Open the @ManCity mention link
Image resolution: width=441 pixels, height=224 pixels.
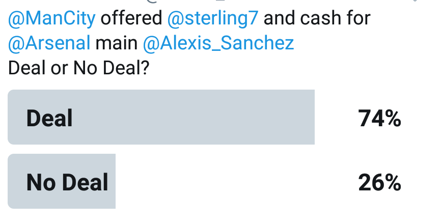(52, 18)
